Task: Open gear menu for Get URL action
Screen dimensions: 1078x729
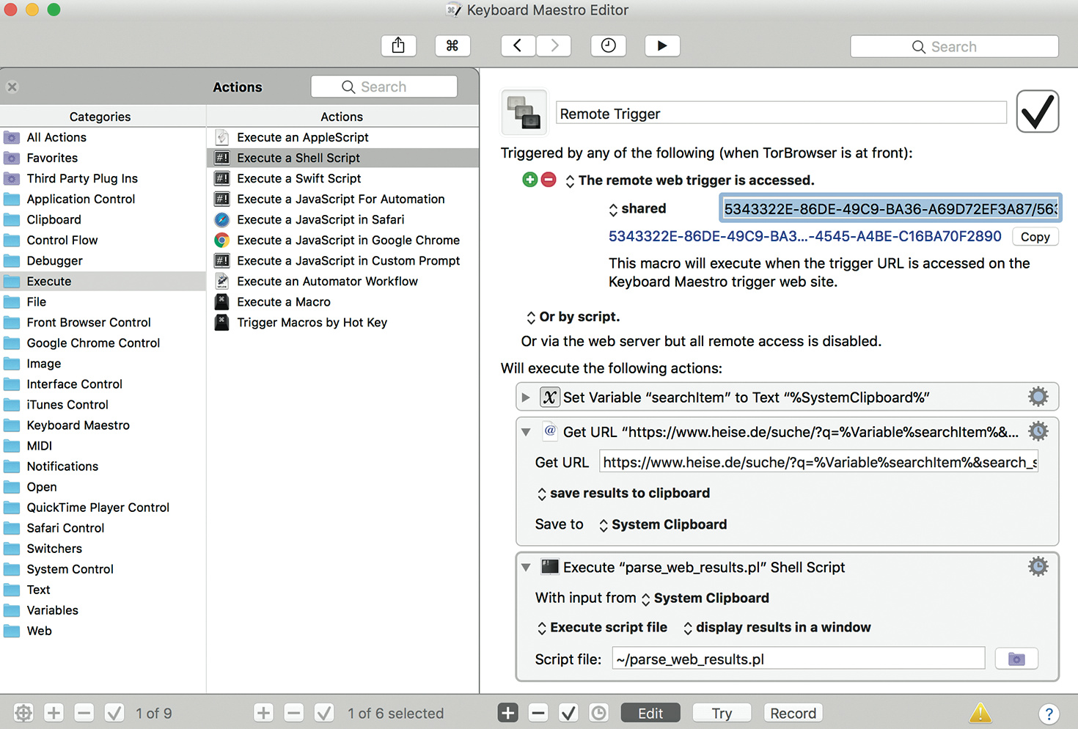Action: [1038, 431]
